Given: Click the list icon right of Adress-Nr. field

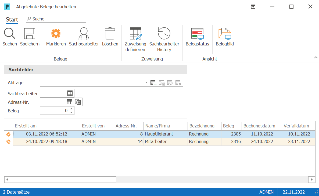Looking at the screenshot, I should 78,102.
